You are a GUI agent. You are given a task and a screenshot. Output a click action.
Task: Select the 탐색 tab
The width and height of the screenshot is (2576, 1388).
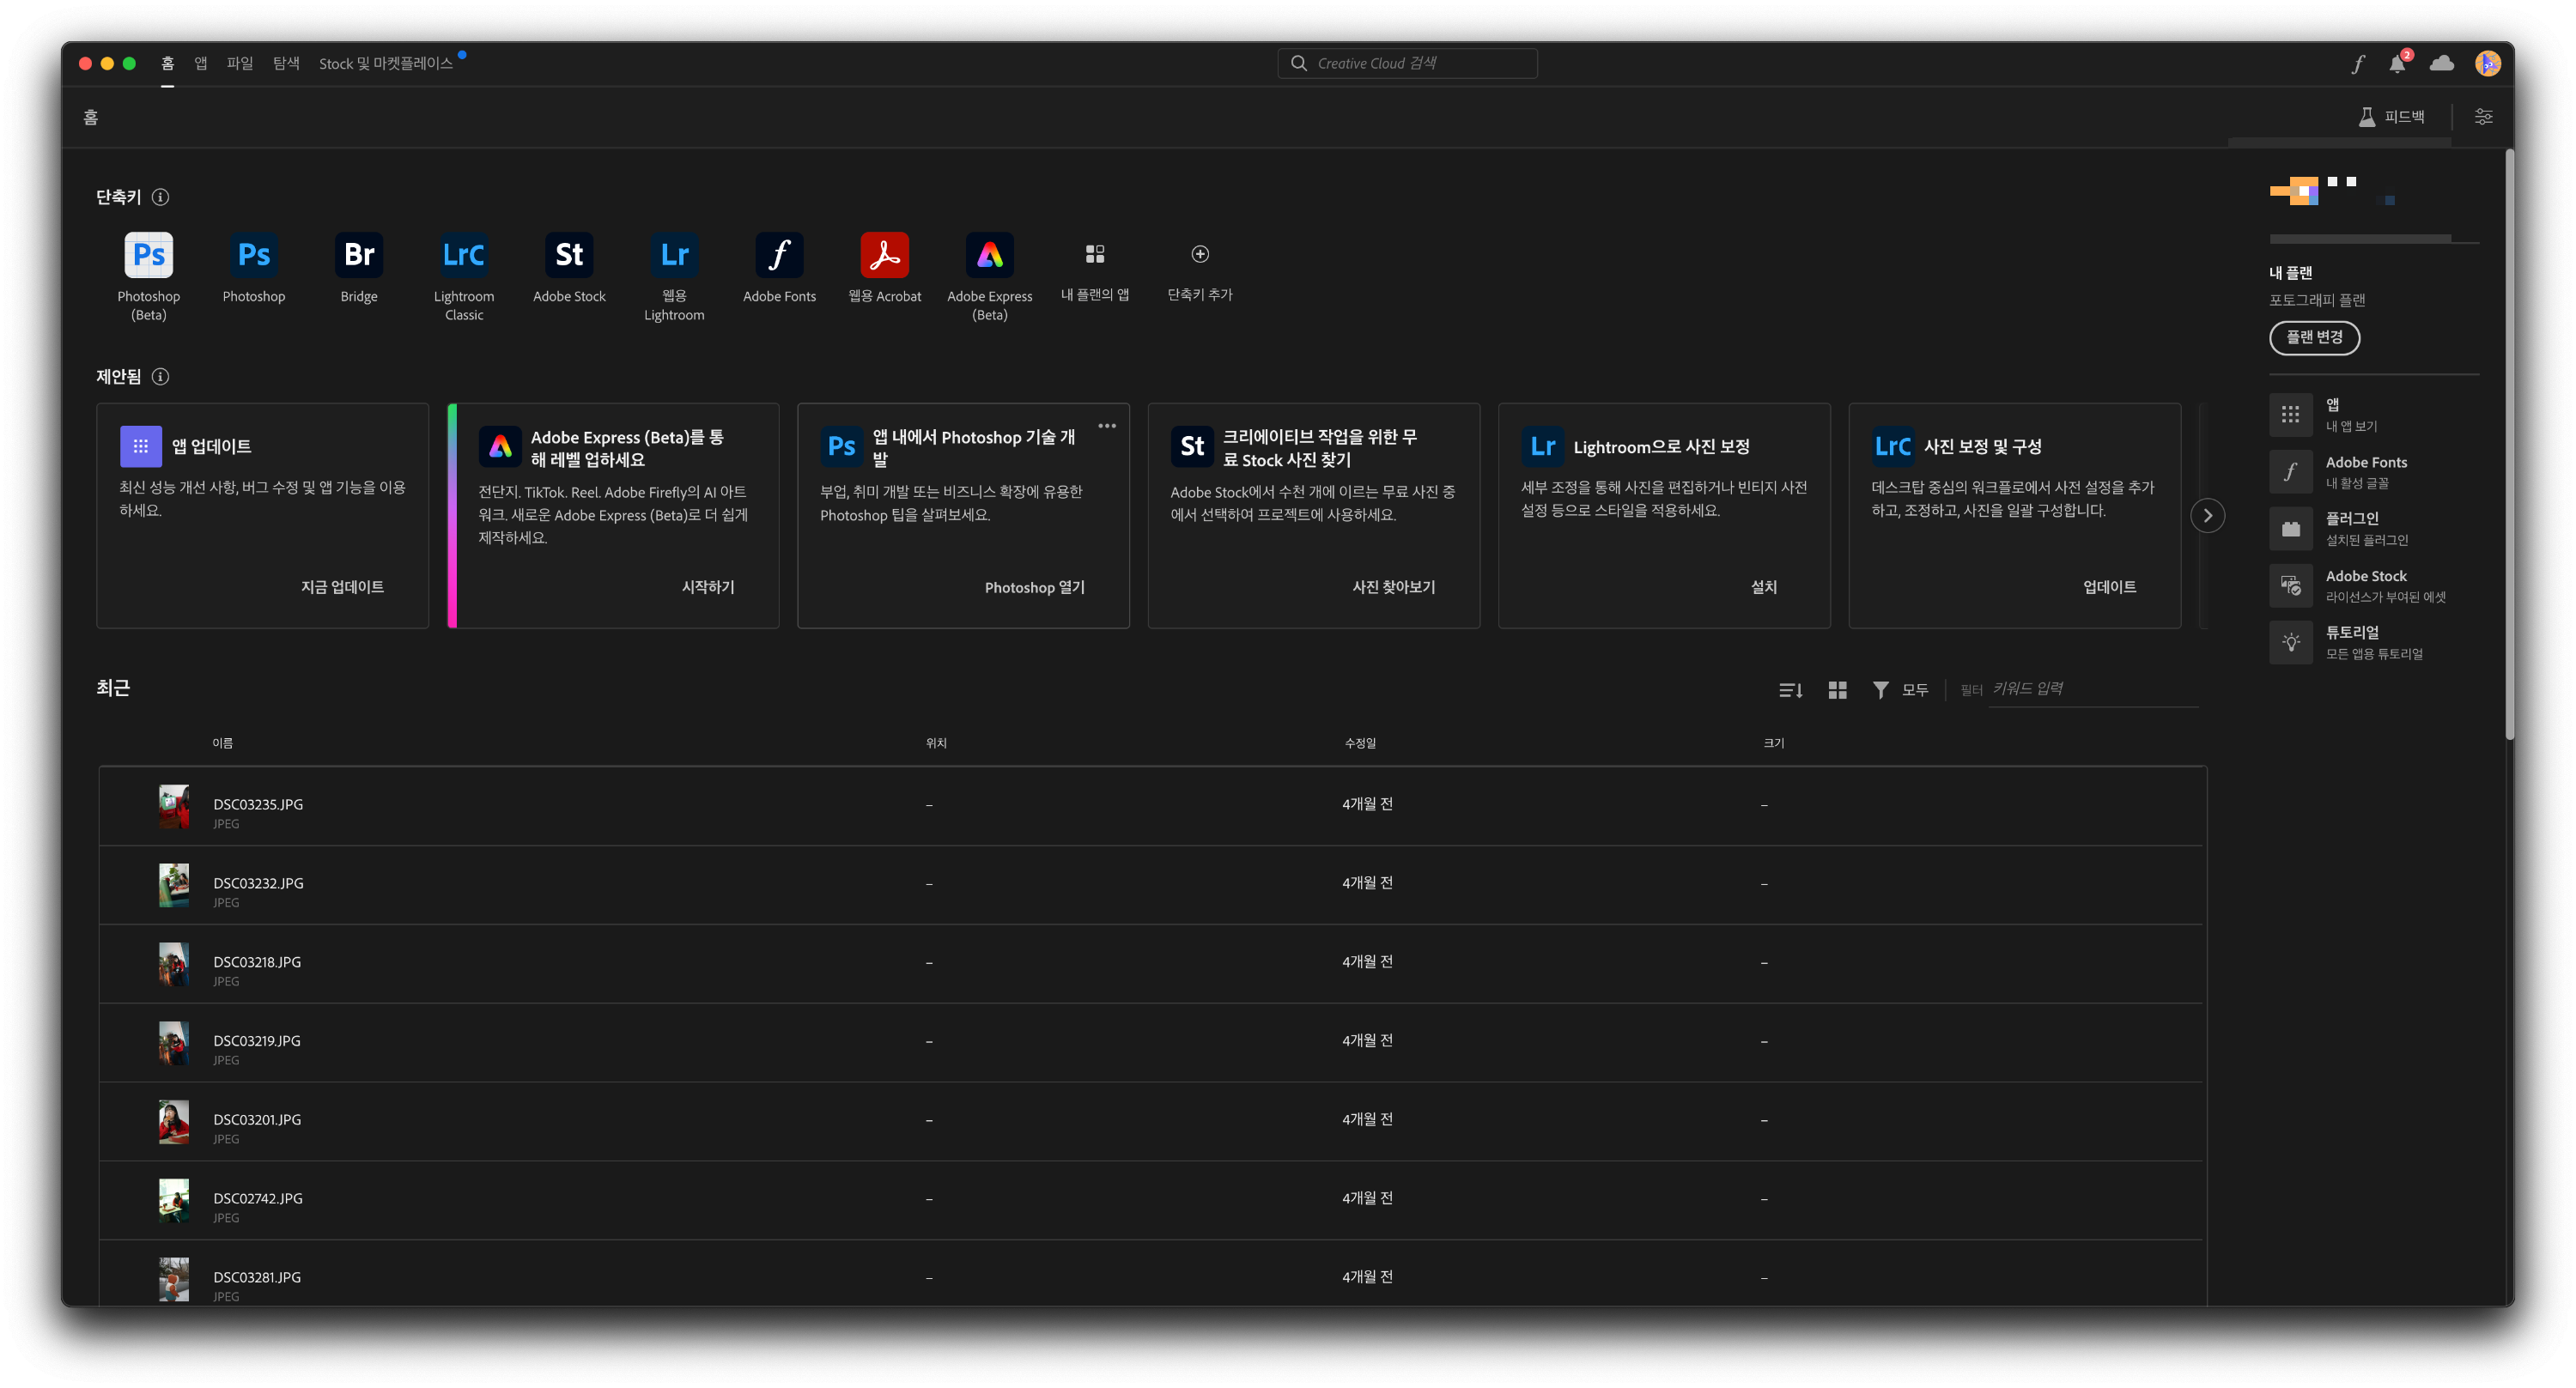tap(287, 64)
